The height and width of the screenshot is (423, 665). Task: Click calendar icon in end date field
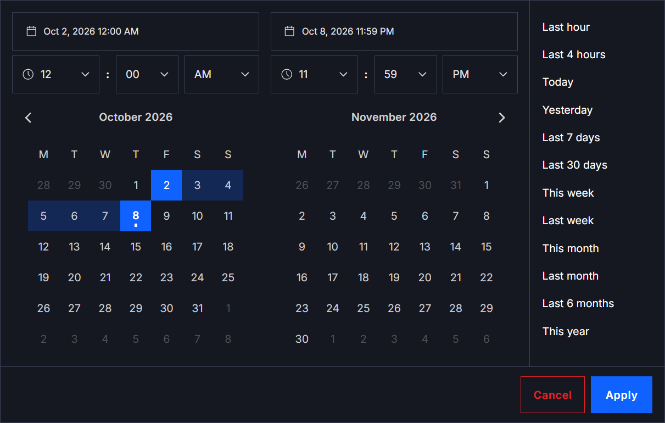click(x=289, y=31)
